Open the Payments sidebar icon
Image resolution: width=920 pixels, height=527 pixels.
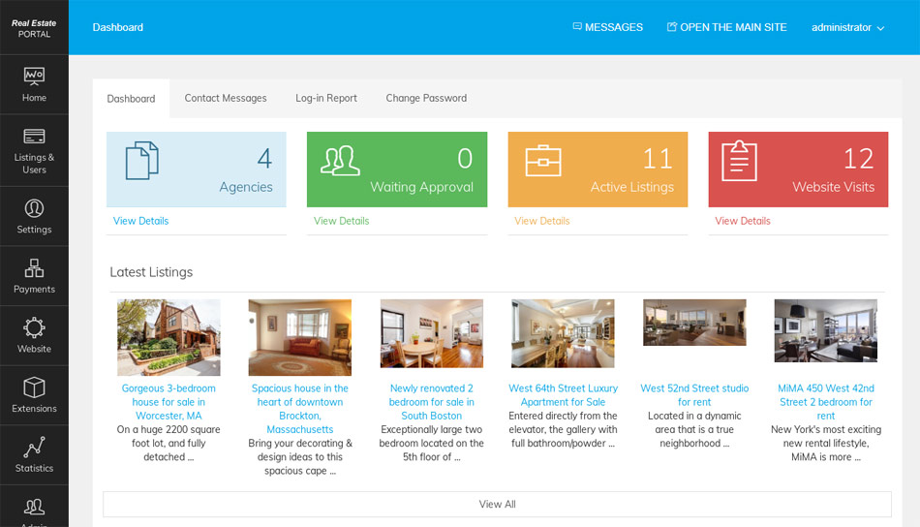point(34,268)
